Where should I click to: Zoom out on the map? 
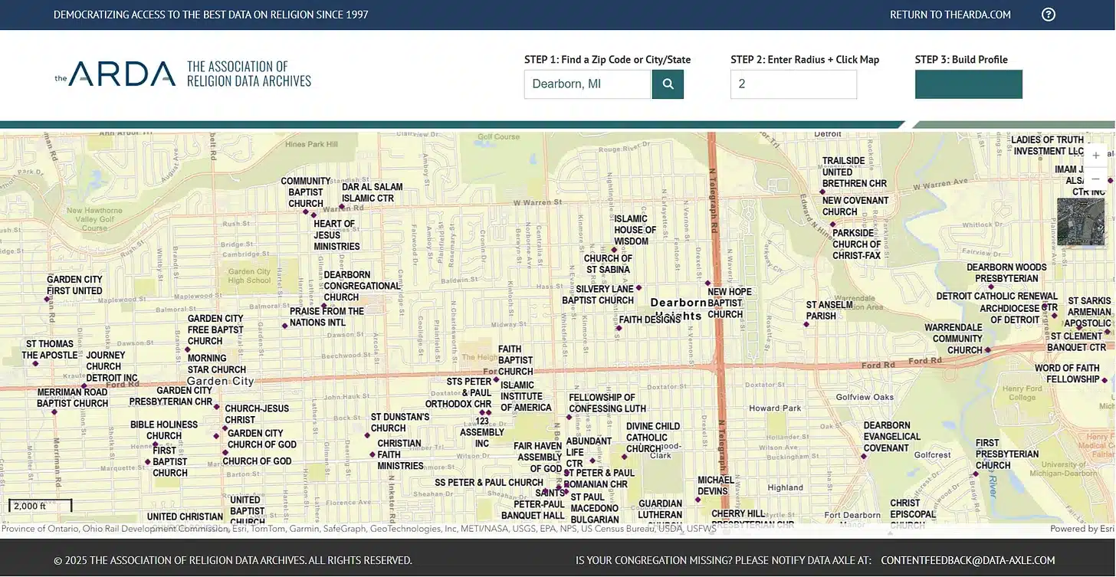click(1095, 179)
